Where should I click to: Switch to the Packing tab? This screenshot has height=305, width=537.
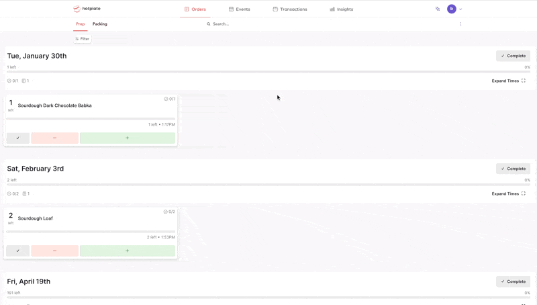tap(100, 24)
